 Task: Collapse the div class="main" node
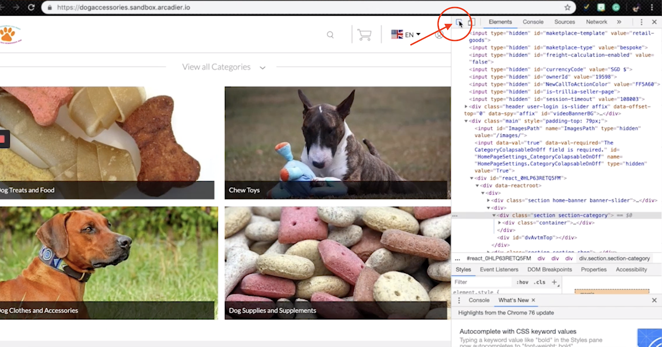click(x=466, y=121)
